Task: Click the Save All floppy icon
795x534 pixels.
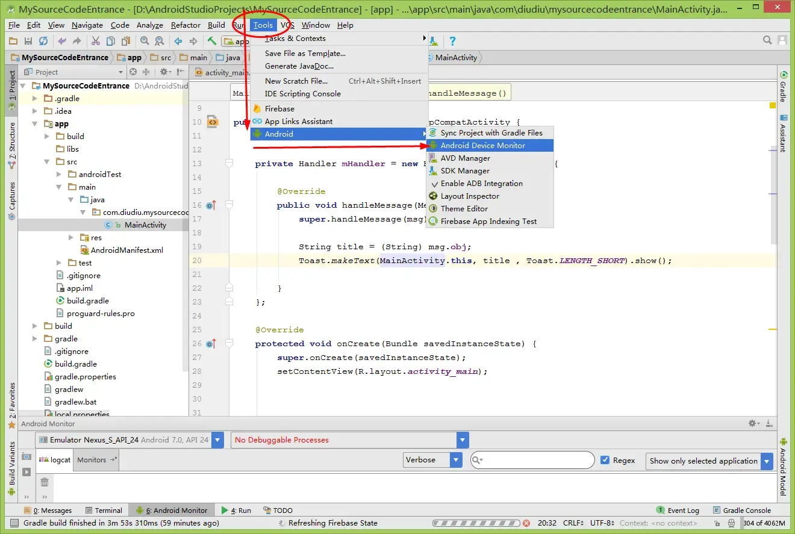Action: click(x=28, y=41)
